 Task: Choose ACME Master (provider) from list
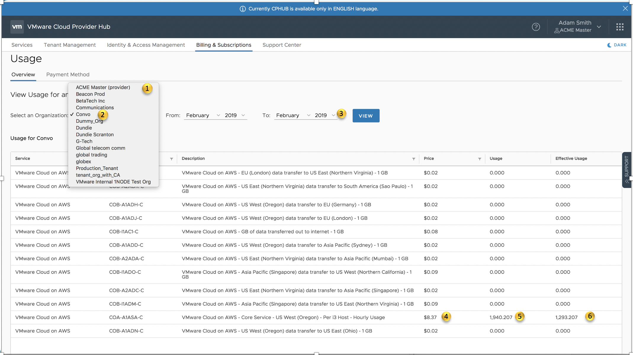[103, 87]
